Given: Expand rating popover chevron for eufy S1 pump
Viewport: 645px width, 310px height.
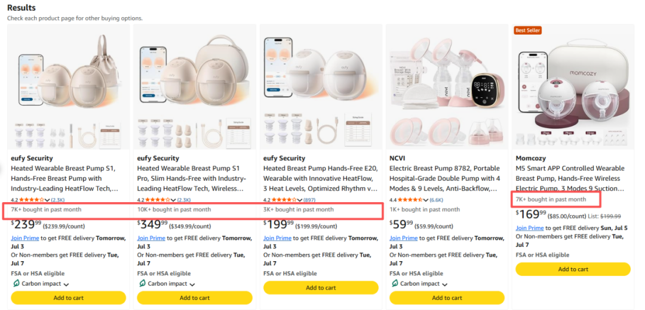Looking at the screenshot, I should pyautogui.click(x=47, y=200).
